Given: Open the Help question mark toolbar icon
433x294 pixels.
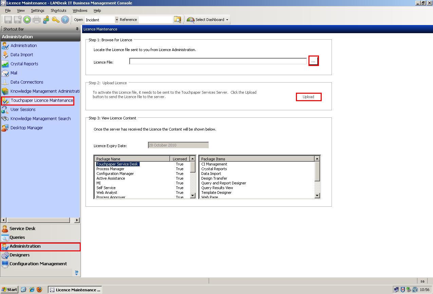Looking at the screenshot, I should [64, 19].
